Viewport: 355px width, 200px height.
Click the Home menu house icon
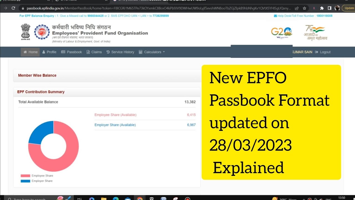(x=25, y=52)
